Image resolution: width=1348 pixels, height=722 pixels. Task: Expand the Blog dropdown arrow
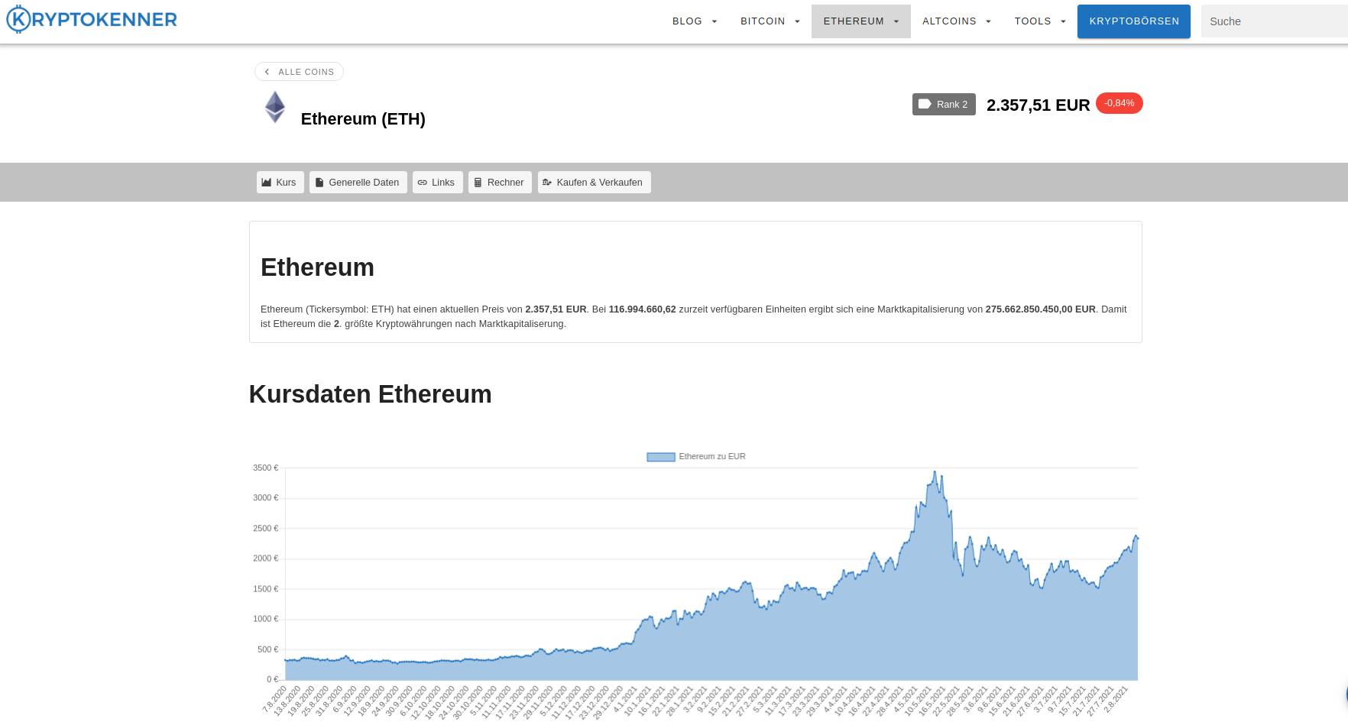tap(715, 21)
